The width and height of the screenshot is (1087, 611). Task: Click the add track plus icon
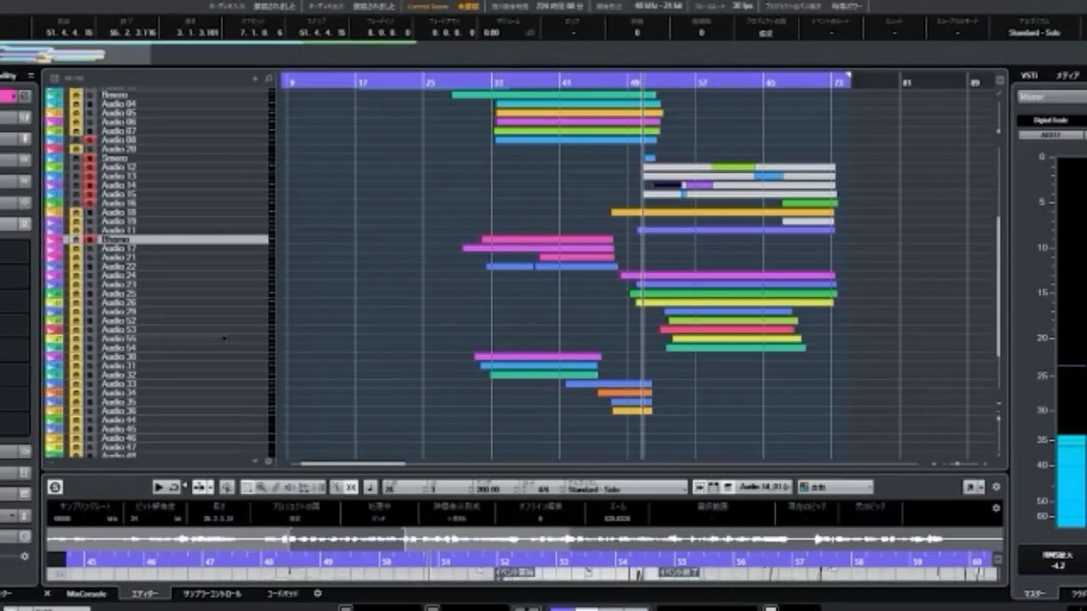coord(255,78)
